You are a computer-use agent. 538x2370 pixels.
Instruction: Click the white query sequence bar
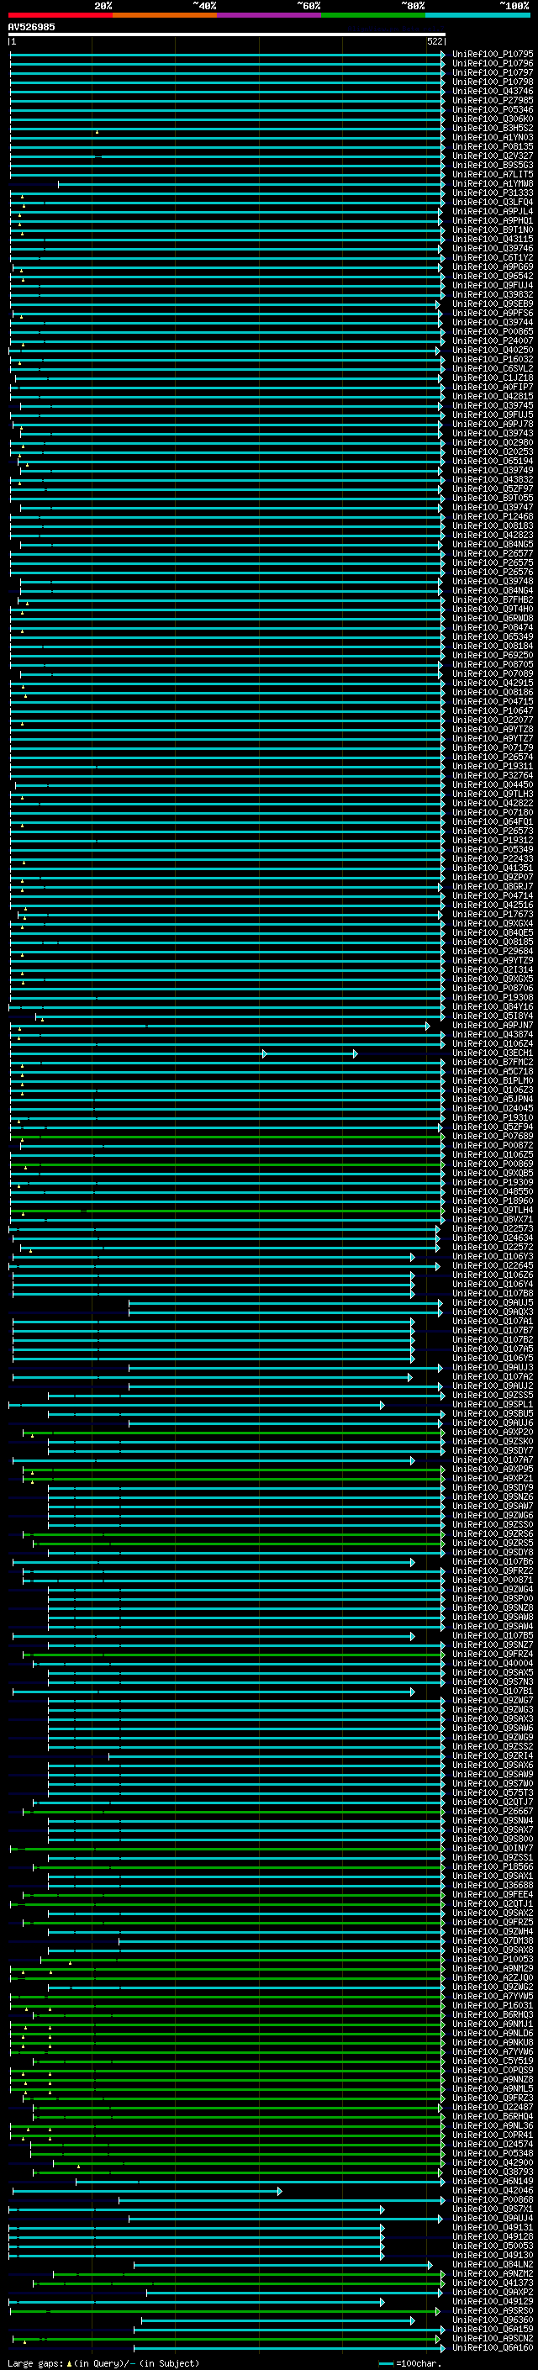(x=227, y=35)
